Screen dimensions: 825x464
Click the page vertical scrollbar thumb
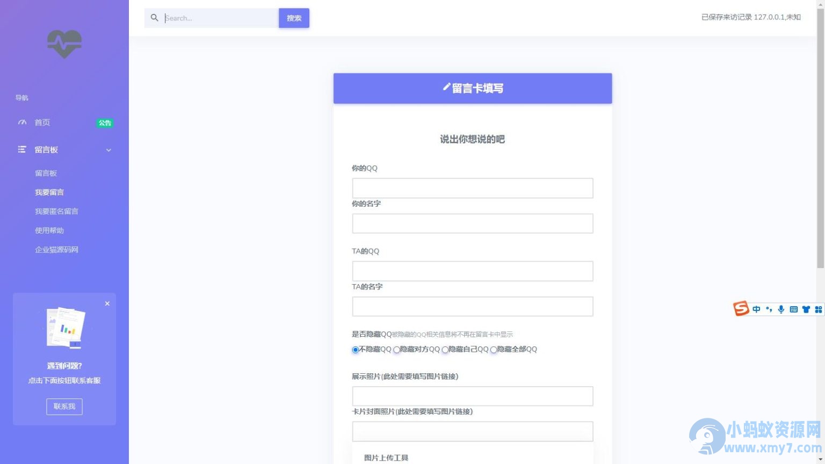(820, 139)
